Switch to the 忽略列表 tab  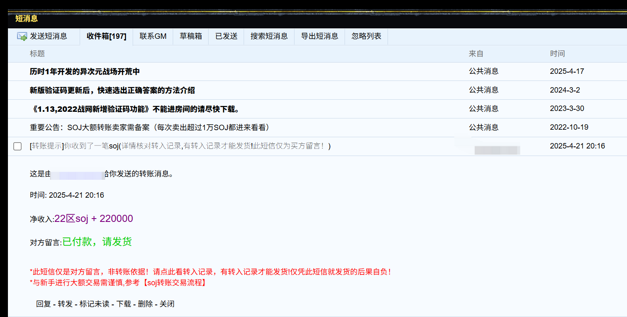coord(366,36)
